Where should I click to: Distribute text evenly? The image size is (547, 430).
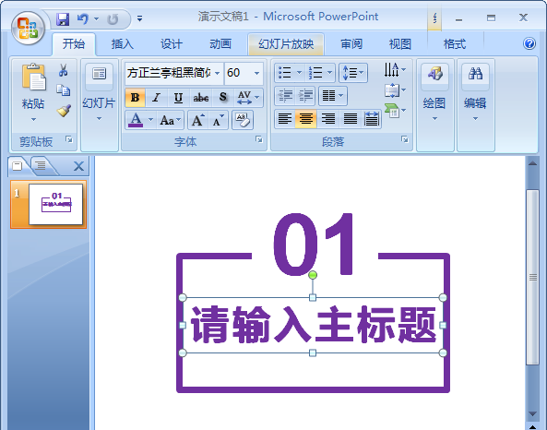pyautogui.click(x=372, y=119)
